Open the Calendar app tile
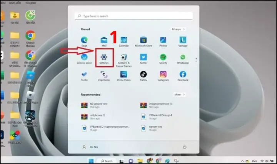 coord(123,42)
